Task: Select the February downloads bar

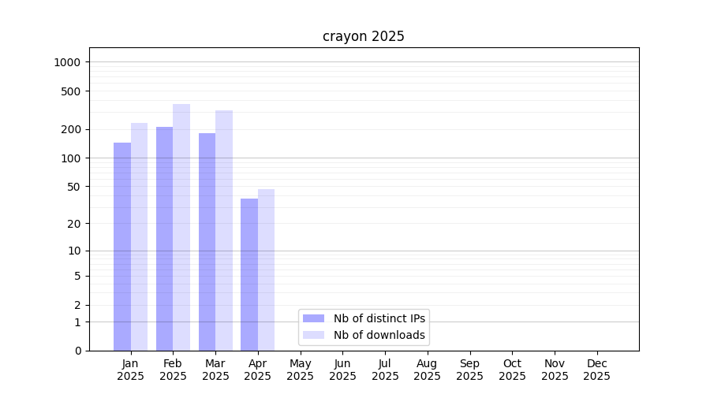Action: pos(181,227)
